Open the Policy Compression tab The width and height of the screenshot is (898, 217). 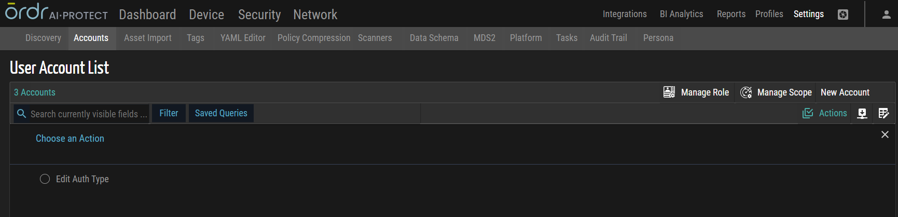click(314, 38)
